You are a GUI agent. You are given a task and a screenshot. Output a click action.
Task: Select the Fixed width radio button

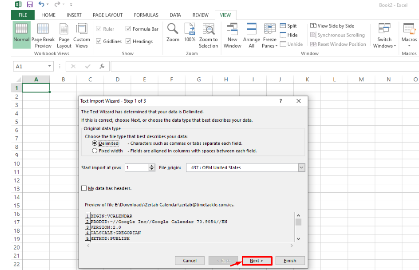pyautogui.click(x=95, y=150)
